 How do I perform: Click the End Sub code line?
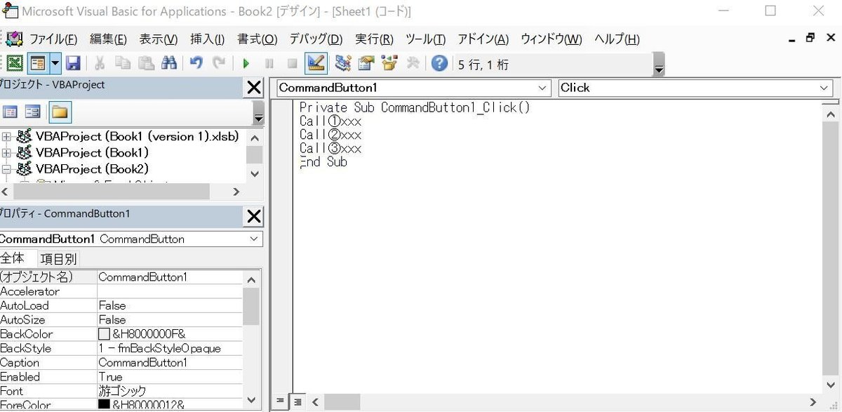tap(323, 162)
